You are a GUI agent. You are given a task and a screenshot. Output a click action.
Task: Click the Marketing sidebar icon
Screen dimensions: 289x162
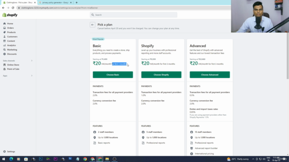(5, 49)
